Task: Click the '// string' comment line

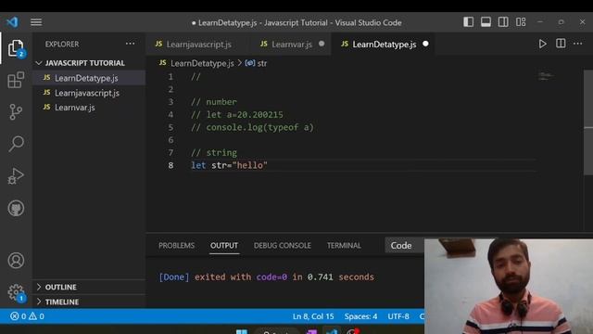Action: (214, 152)
